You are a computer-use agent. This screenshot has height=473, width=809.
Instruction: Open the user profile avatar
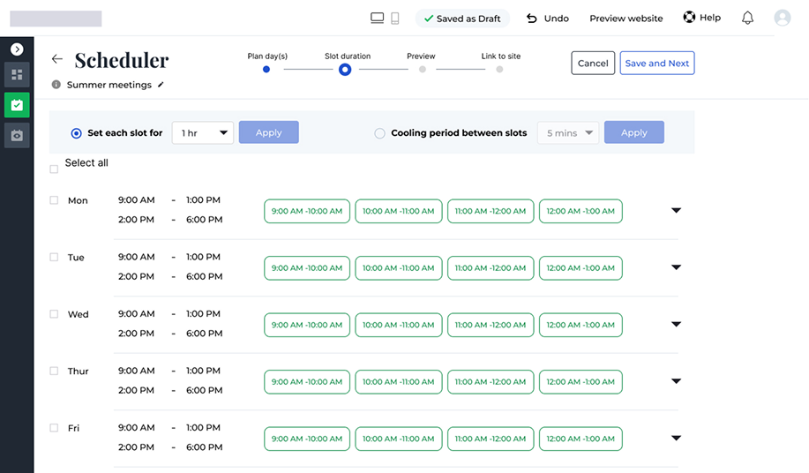(782, 18)
